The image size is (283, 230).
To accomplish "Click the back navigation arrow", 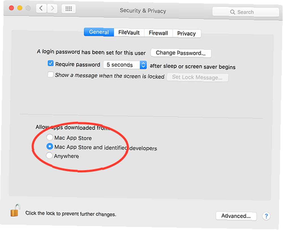I will pos(41,8).
